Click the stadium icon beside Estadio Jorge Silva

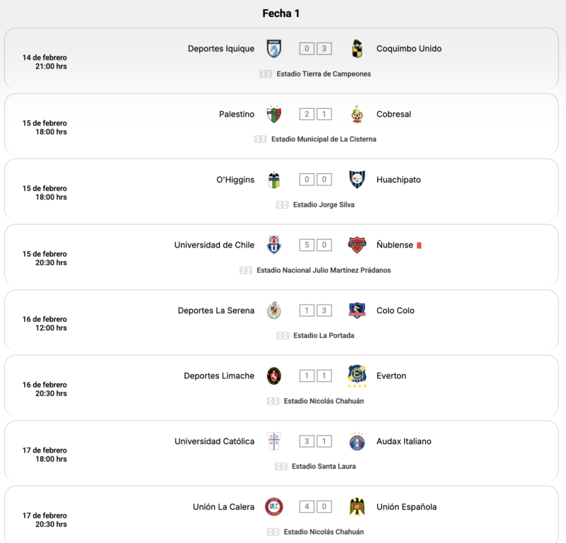tap(282, 205)
